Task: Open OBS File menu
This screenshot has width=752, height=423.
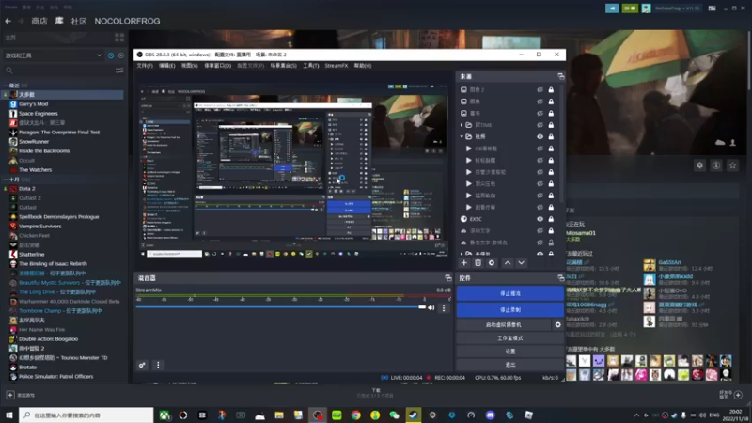Action: [x=145, y=66]
